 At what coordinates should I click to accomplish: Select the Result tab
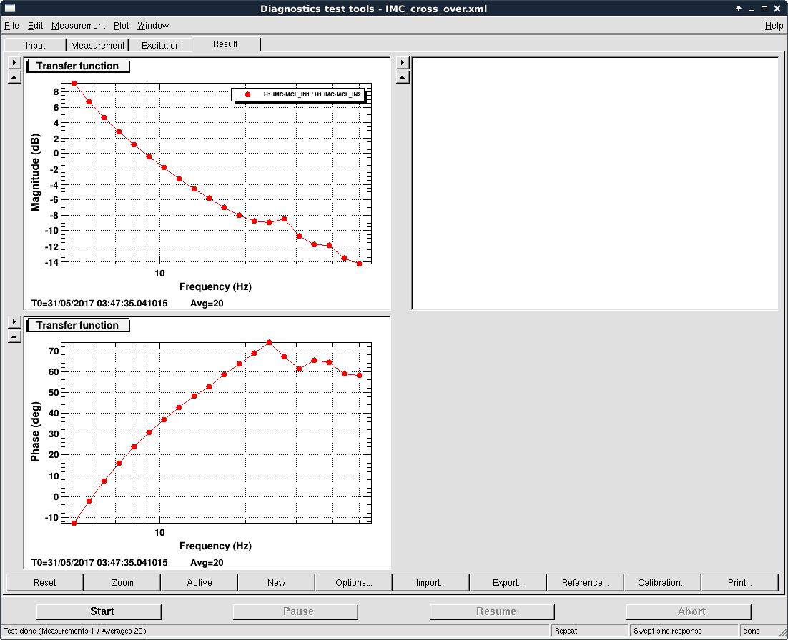tap(225, 44)
